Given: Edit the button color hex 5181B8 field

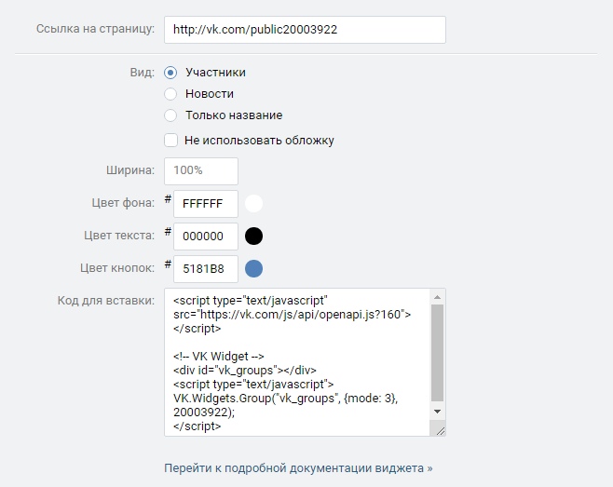Looking at the screenshot, I should [x=206, y=269].
